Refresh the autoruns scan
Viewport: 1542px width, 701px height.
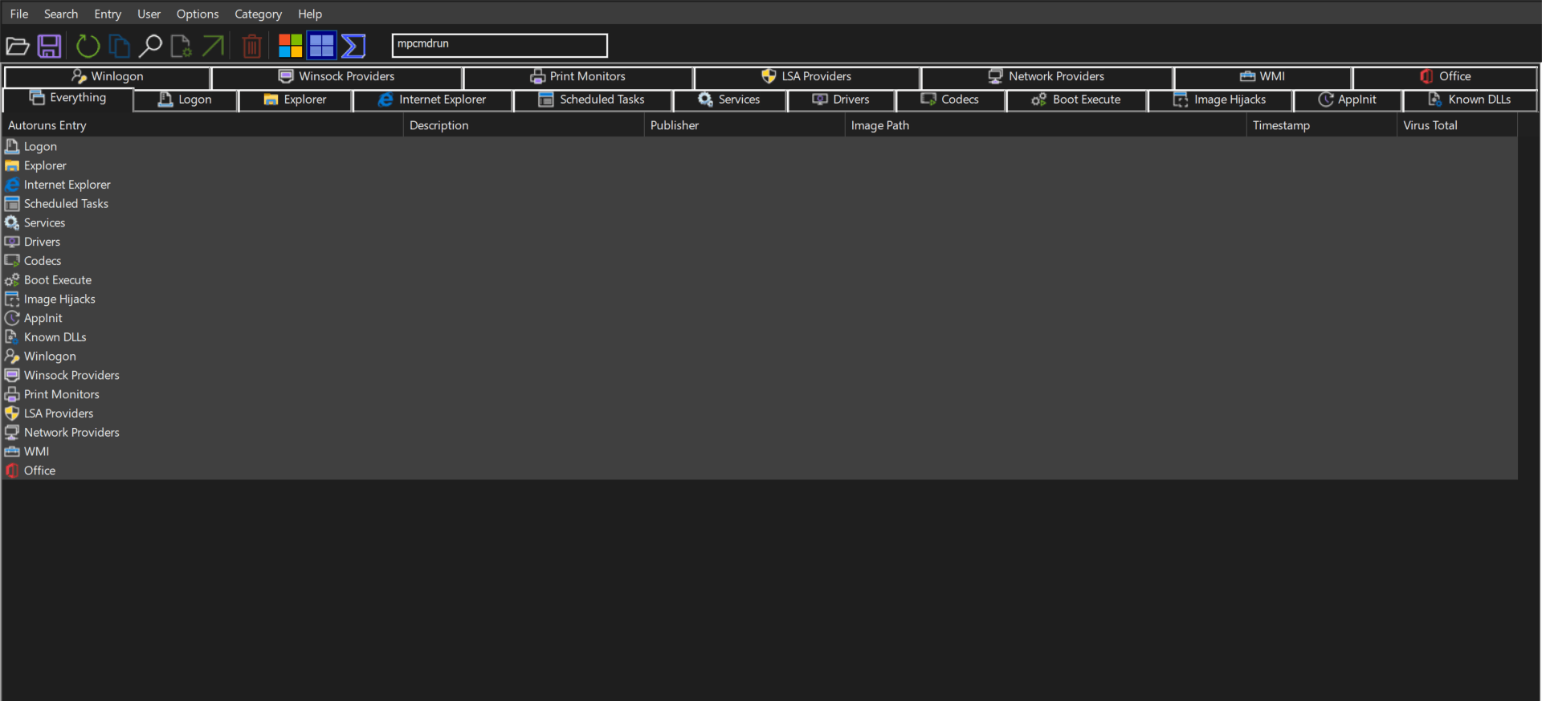tap(88, 46)
